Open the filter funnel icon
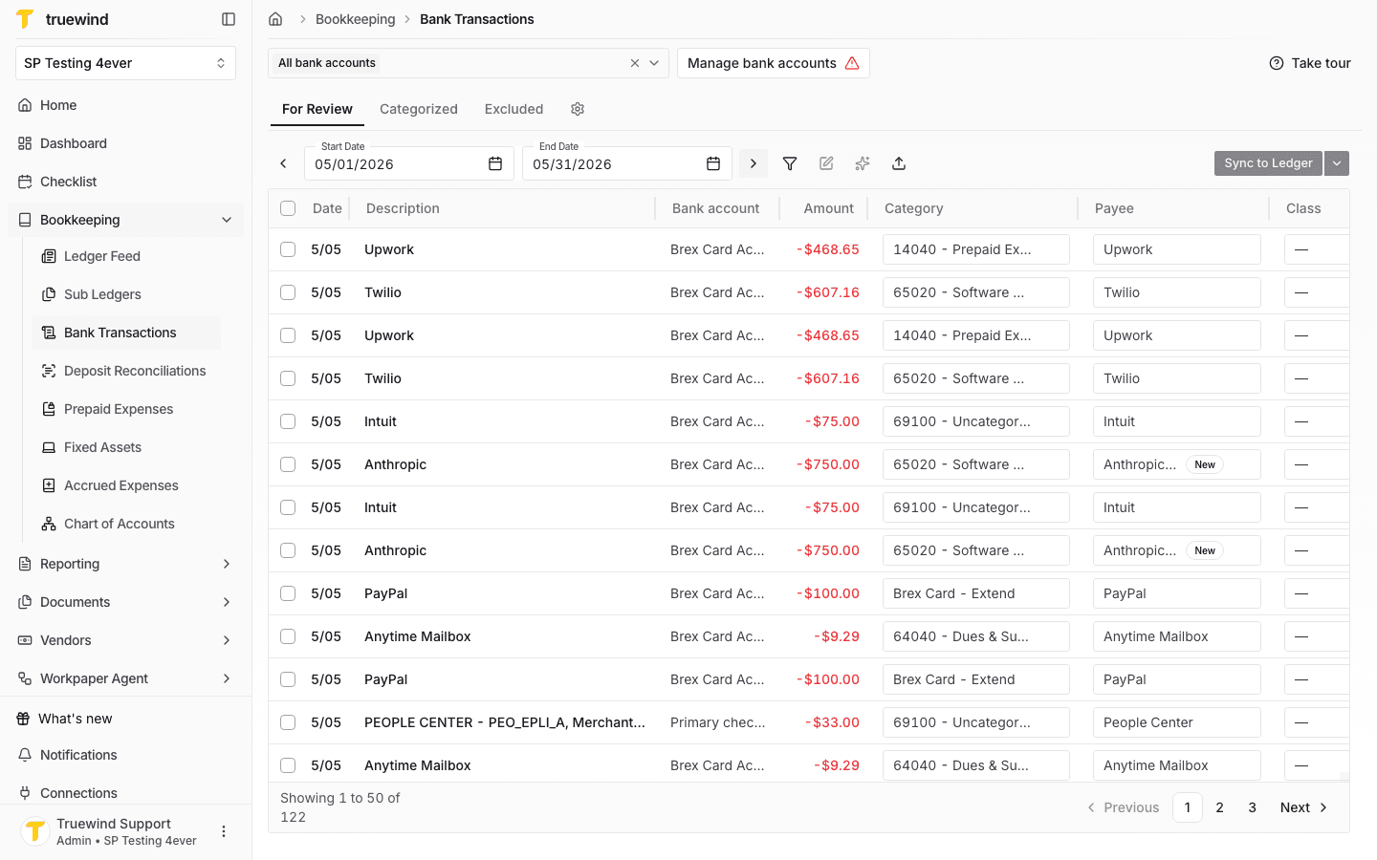The image size is (1377, 860). (x=790, y=163)
